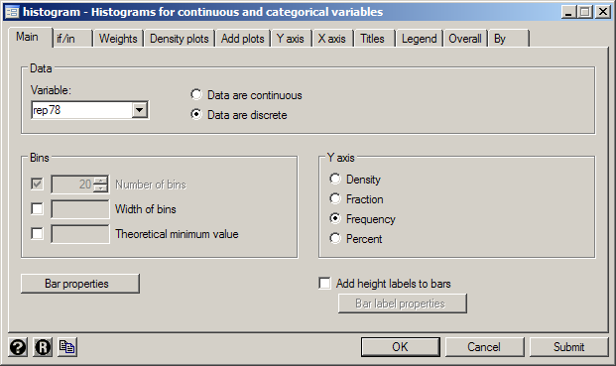Copy command to clipboard icon
Screen dimensions: 616x366
[x=67, y=347]
